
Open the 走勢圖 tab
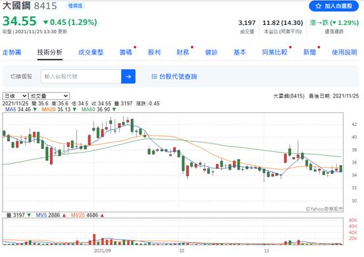pyautogui.click(x=12, y=52)
